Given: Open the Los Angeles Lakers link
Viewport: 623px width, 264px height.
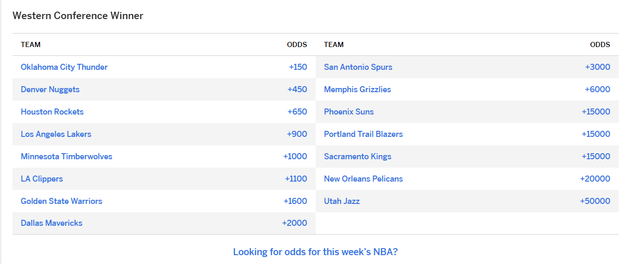Looking at the screenshot, I should coord(56,134).
